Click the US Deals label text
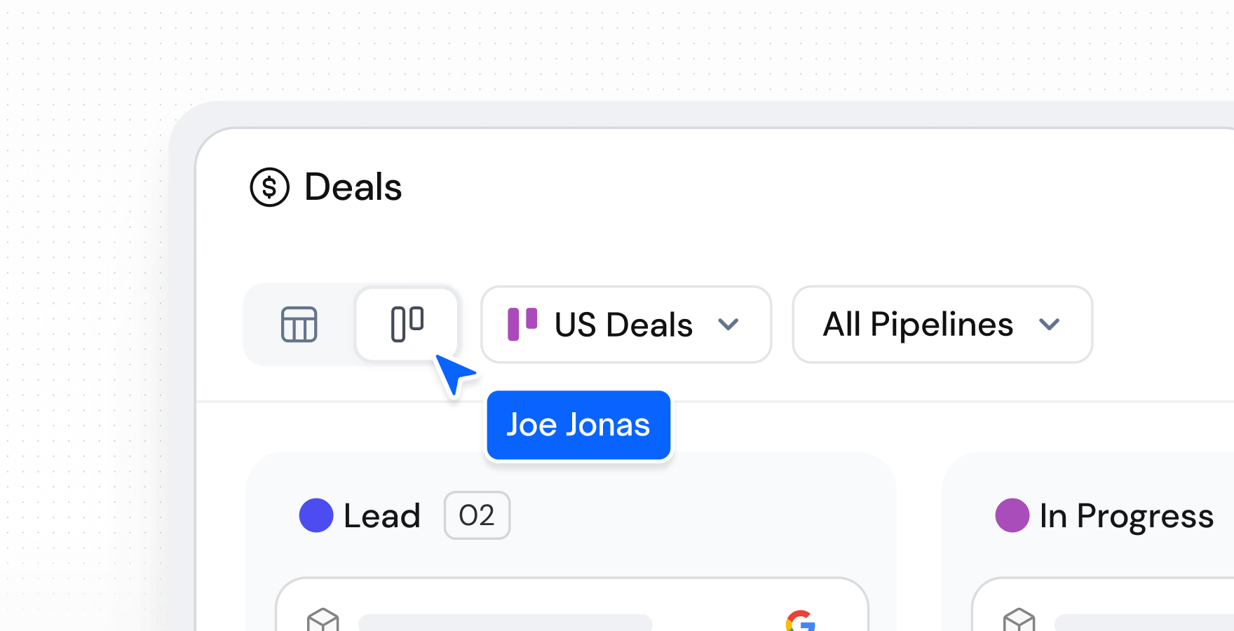Viewport: 1234px width, 631px height. point(623,325)
